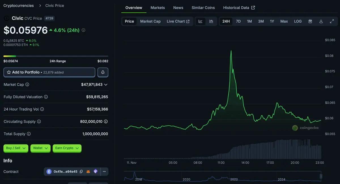Switch to the News tab
340x184 pixels.
pos(178,8)
